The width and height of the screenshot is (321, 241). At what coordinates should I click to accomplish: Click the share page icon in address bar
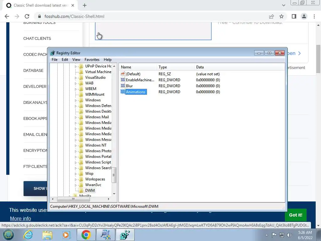click(x=271, y=16)
